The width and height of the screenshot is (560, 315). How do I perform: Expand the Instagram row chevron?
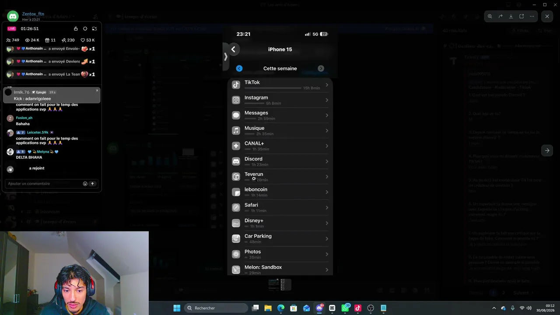[x=327, y=100]
